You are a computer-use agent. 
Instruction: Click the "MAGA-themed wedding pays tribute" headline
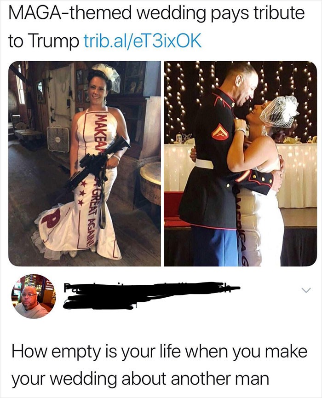[156, 13]
